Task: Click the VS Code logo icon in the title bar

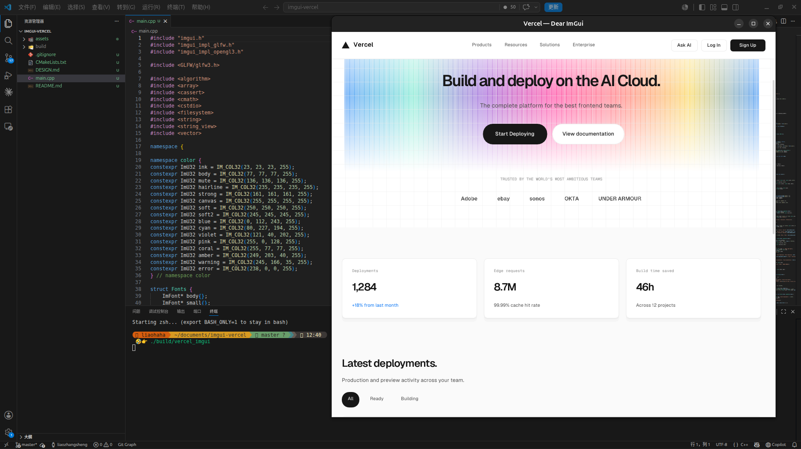Action: (x=8, y=7)
